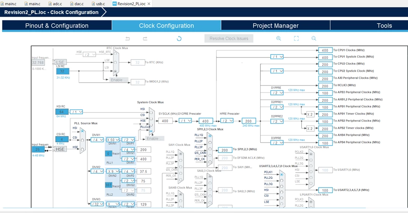Click the HSE source block

[60, 149]
